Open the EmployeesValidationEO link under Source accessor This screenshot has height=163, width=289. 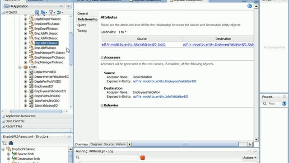pyautogui.click(x=164, y=81)
